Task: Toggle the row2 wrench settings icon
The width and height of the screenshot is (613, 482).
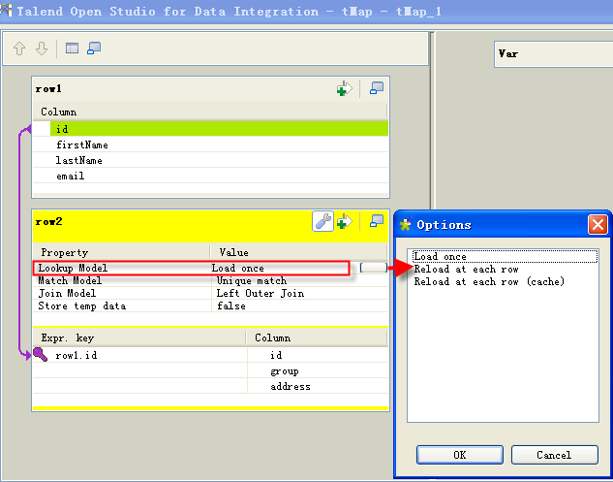Action: 322,222
